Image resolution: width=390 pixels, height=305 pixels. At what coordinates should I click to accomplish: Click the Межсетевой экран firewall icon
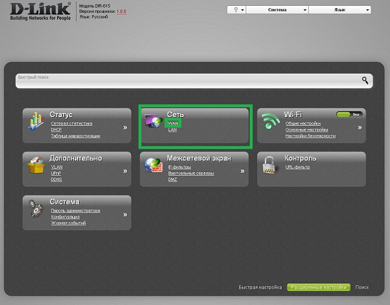pos(154,166)
